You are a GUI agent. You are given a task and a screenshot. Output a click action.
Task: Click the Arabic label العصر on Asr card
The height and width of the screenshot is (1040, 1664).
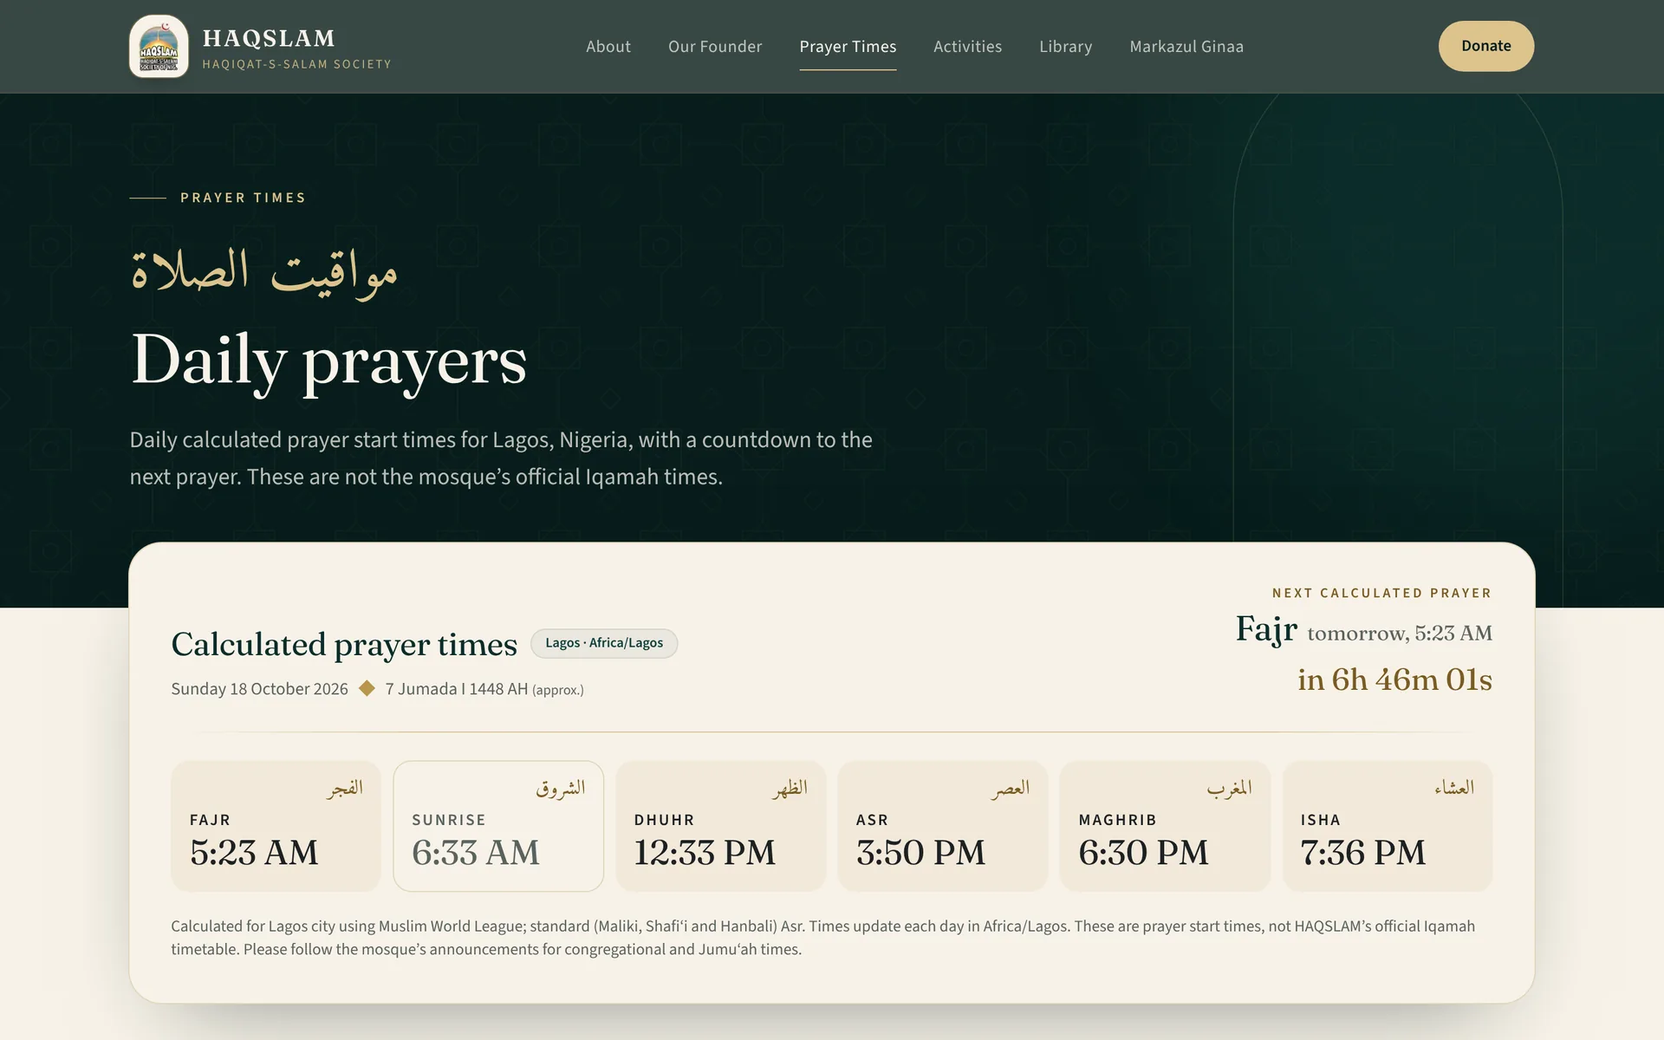point(1011,788)
